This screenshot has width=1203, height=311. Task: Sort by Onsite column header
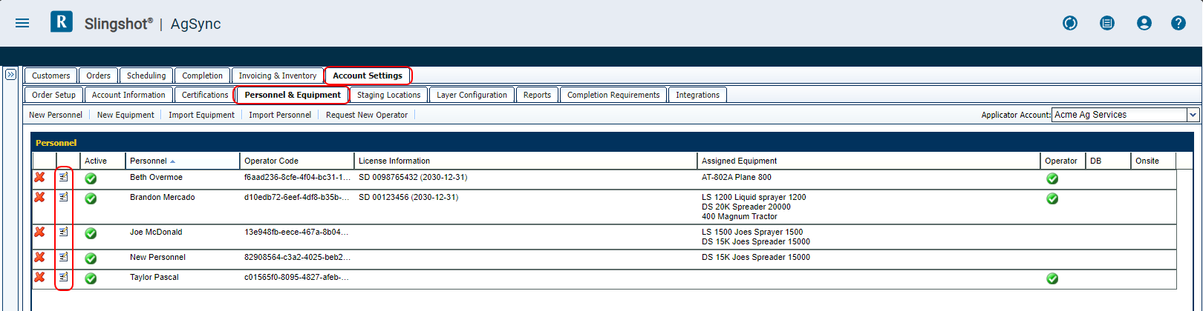pyautogui.click(x=1154, y=161)
